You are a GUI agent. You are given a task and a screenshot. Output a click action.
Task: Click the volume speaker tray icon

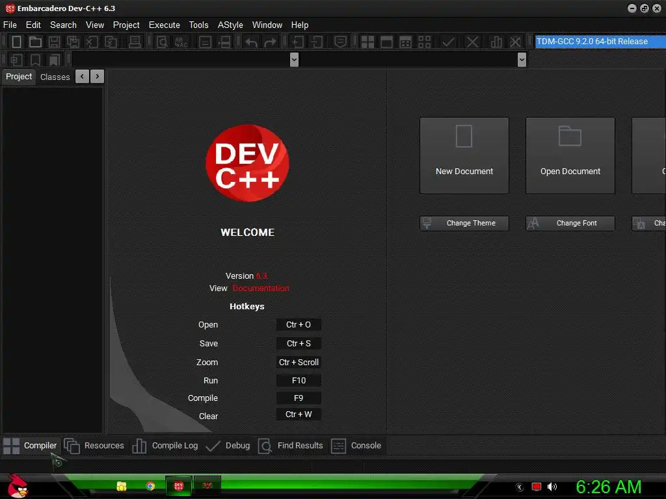[552, 487]
